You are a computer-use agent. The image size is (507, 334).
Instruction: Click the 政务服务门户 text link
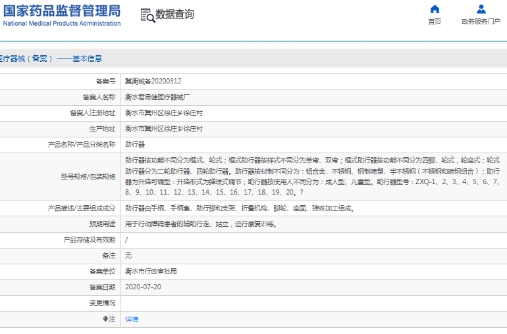tap(481, 21)
